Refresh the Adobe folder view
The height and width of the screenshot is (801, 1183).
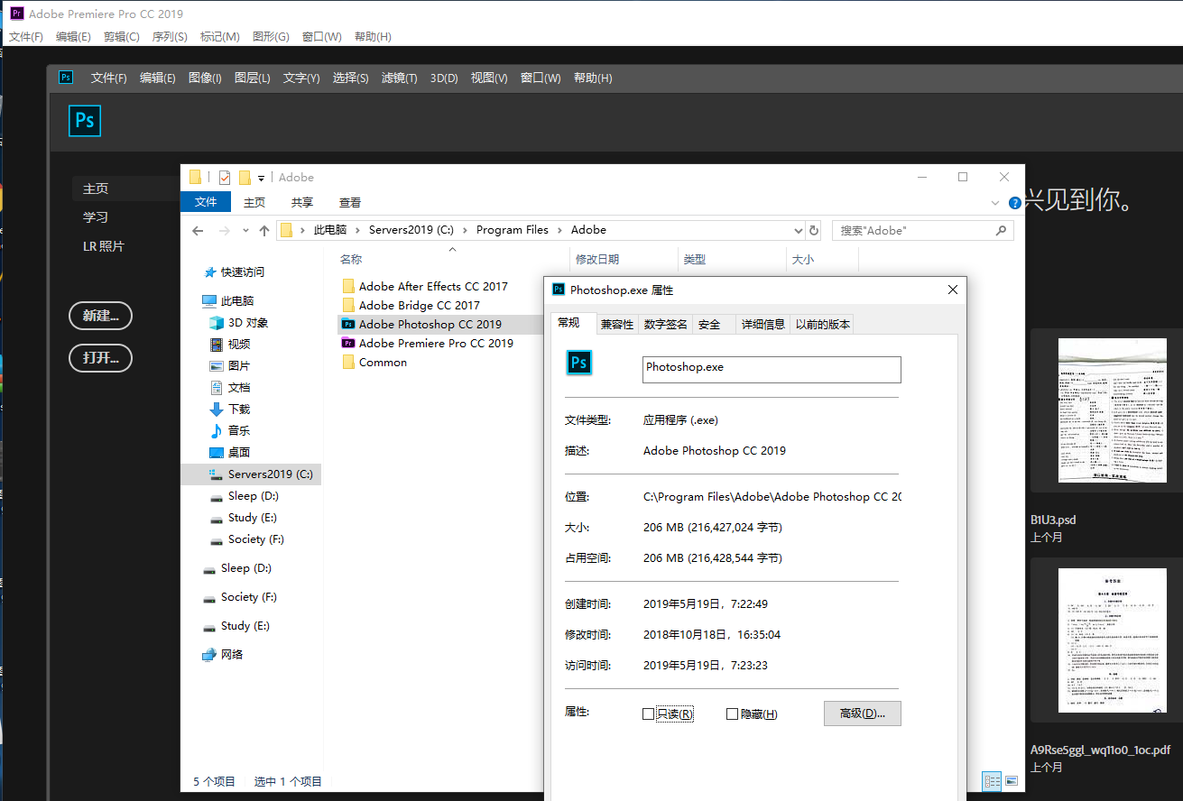tap(814, 230)
